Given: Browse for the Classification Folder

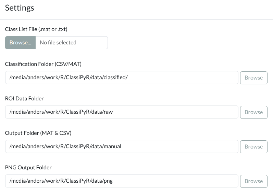Looking at the screenshot, I should pos(253,78).
